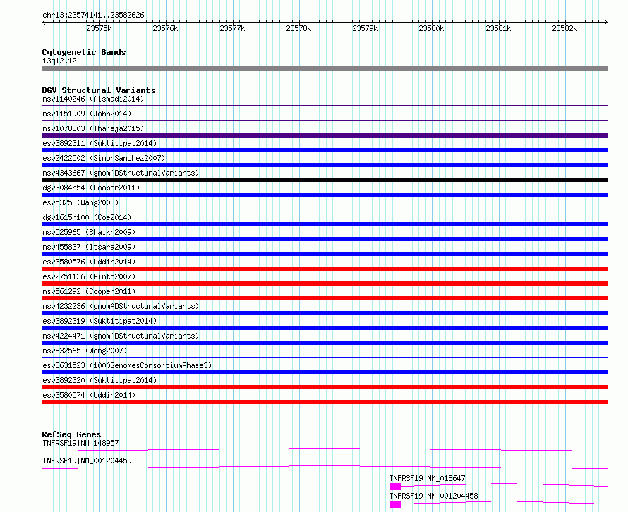This screenshot has width=628, height=512.
Task: Open variant esv2422502 (SimonSanchez2007)
Action: (x=104, y=158)
